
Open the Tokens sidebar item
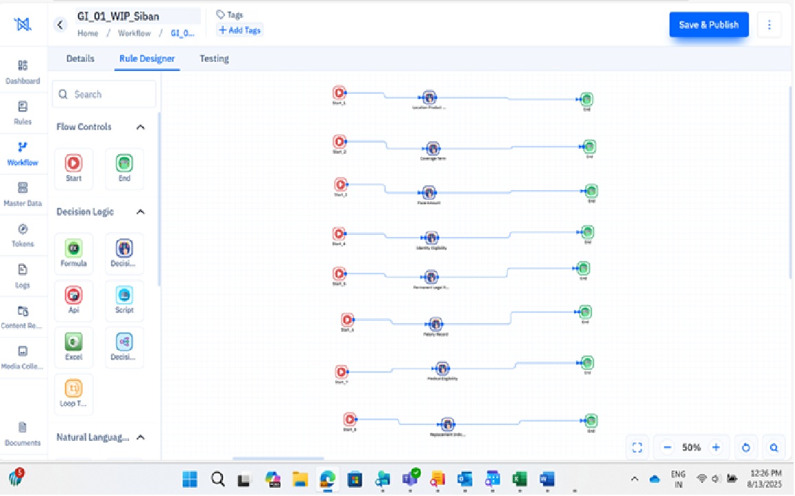[x=22, y=236]
